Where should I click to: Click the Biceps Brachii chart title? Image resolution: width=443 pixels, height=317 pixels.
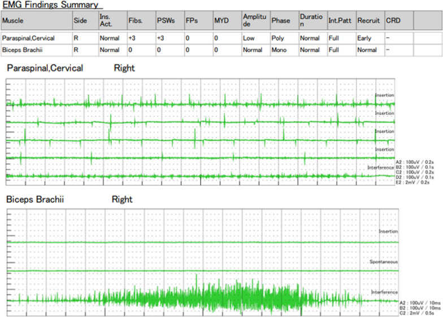click(35, 200)
